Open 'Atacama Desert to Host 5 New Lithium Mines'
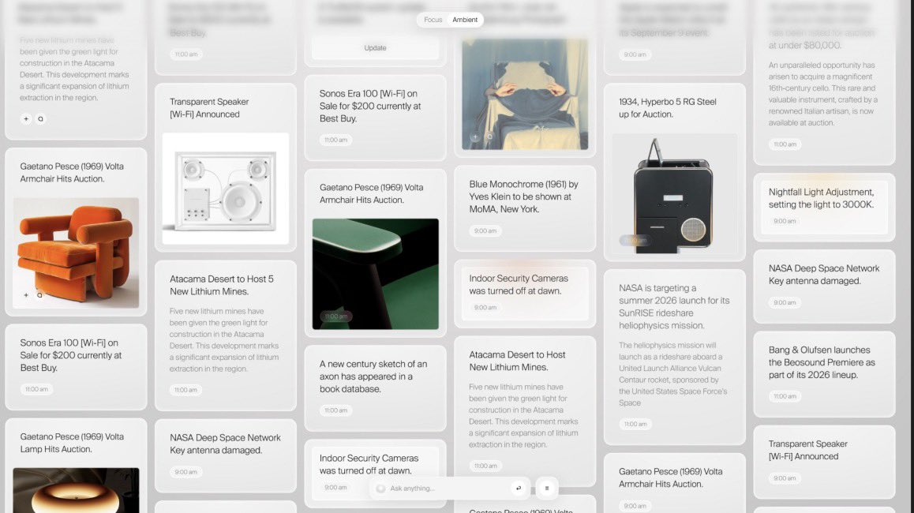Image resolution: width=914 pixels, height=513 pixels. tap(222, 285)
